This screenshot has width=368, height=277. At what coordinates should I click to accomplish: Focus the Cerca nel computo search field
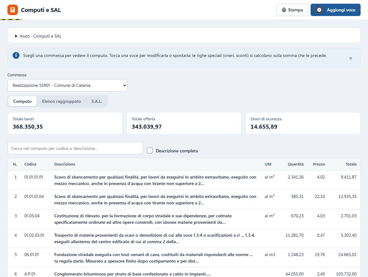[x=75, y=148]
